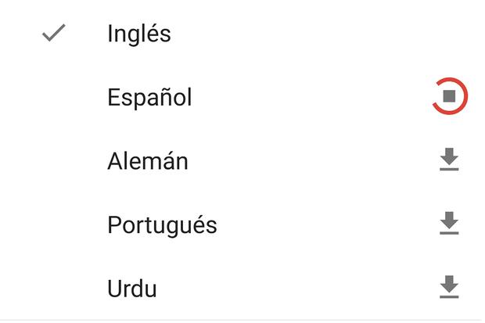
Task: Tap the download arrow beside Alemán
Action: point(448,160)
